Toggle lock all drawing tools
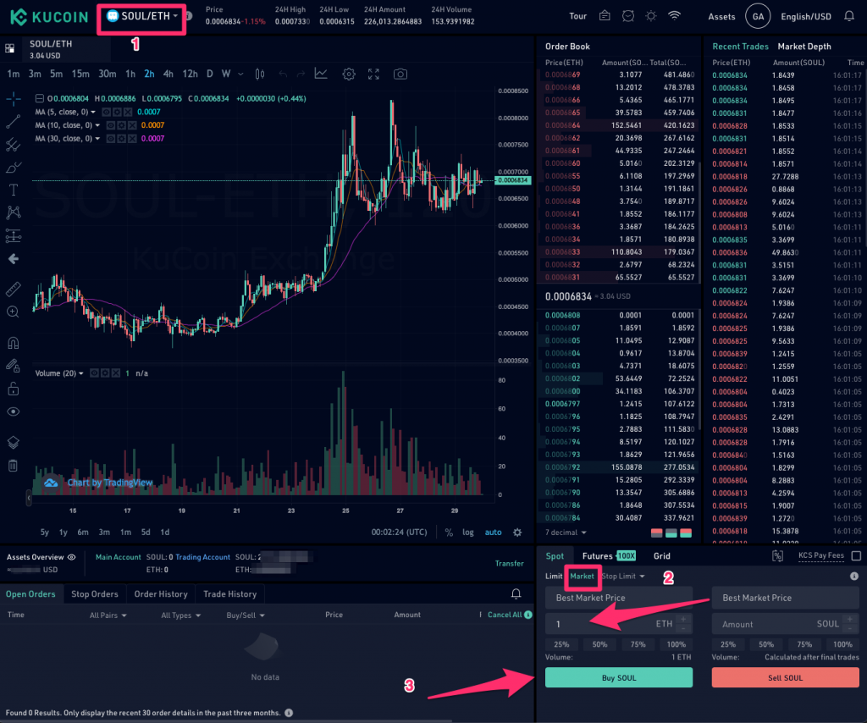The height and width of the screenshot is (723, 867). tap(14, 389)
